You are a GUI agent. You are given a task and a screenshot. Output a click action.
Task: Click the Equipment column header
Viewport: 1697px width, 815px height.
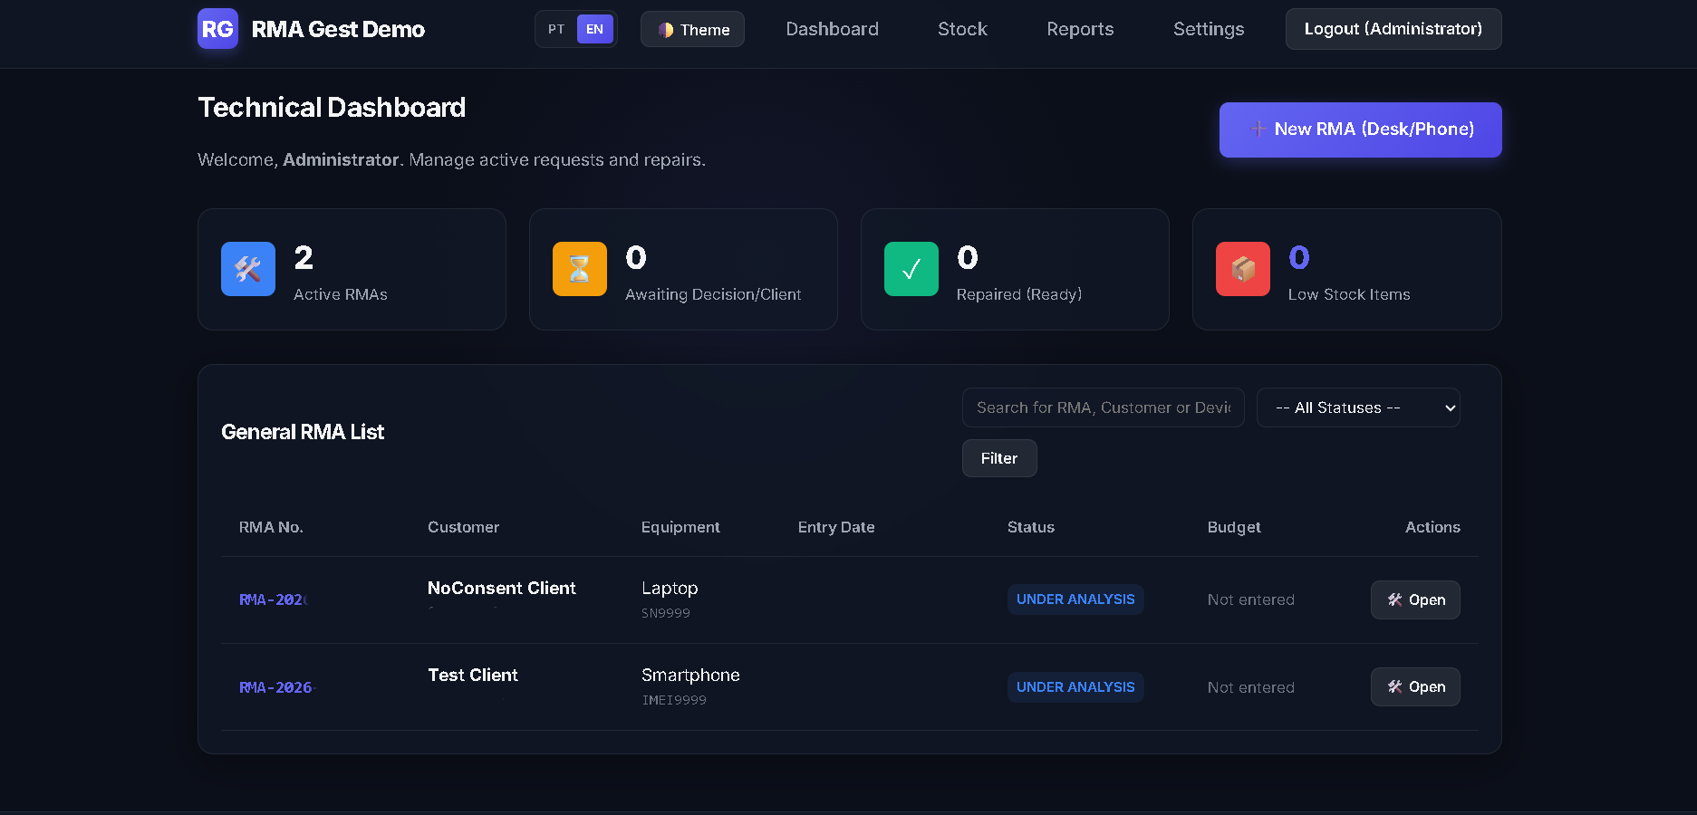(680, 527)
